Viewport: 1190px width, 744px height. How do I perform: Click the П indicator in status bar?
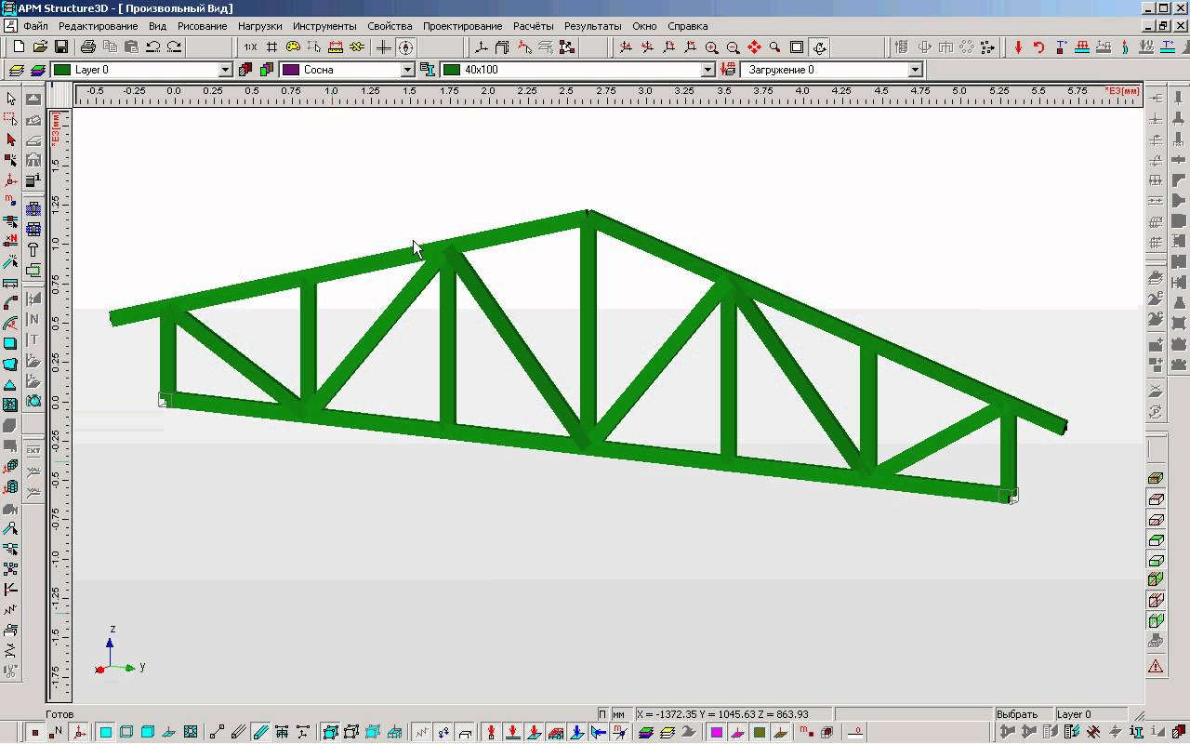click(x=602, y=714)
